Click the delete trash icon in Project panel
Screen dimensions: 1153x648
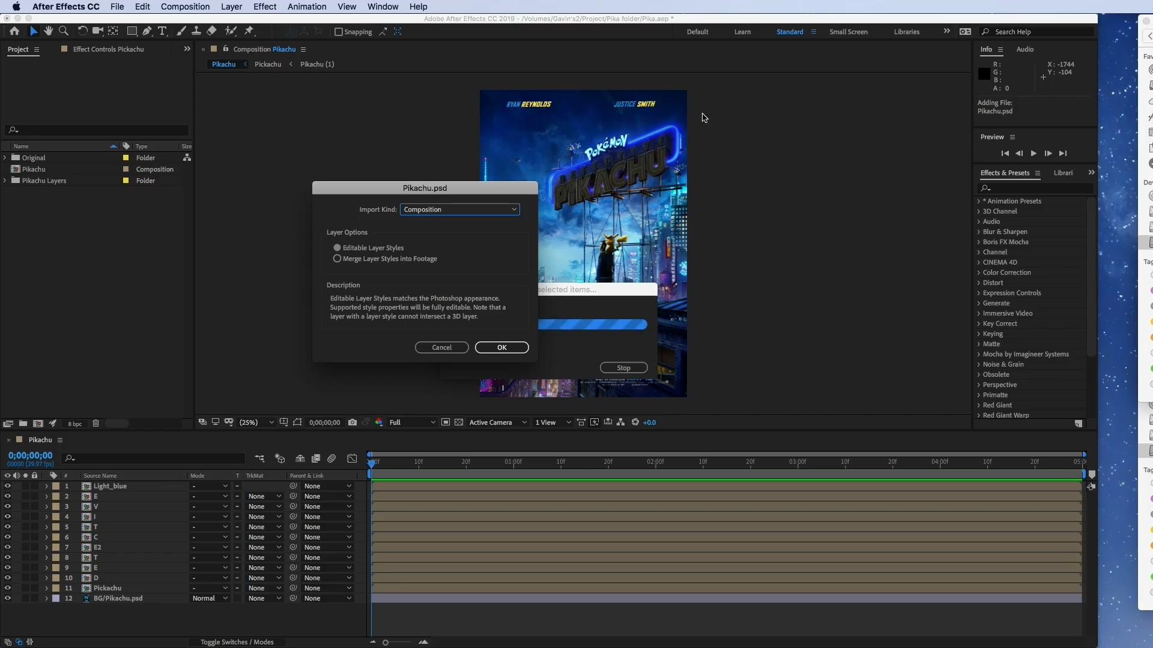(x=95, y=424)
